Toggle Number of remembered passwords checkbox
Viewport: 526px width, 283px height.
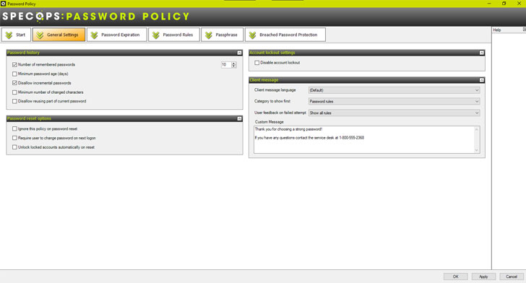tap(14, 64)
